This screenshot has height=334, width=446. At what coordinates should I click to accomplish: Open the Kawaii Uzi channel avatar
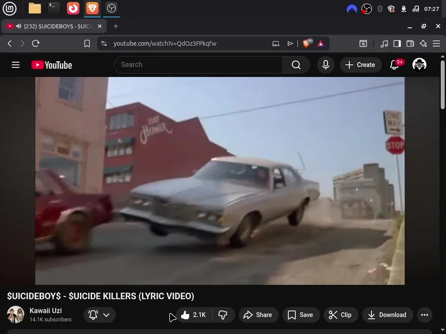pyautogui.click(x=15, y=315)
